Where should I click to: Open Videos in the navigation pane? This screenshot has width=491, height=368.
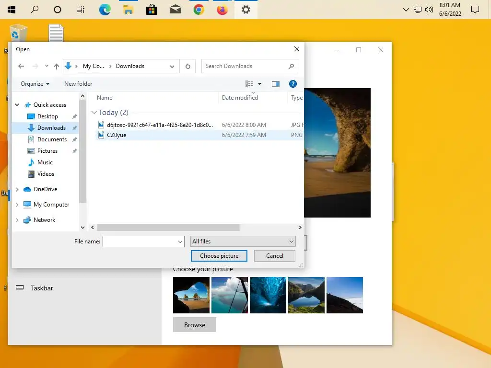(46, 174)
